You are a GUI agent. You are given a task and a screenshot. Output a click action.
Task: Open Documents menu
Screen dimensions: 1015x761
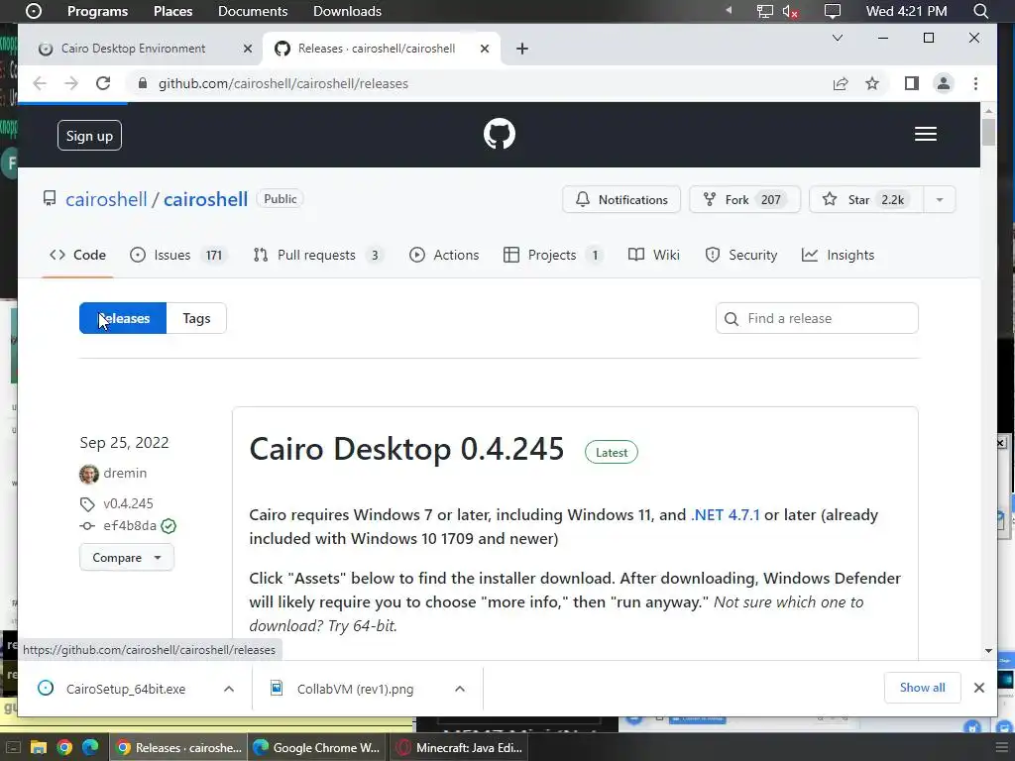click(x=253, y=11)
